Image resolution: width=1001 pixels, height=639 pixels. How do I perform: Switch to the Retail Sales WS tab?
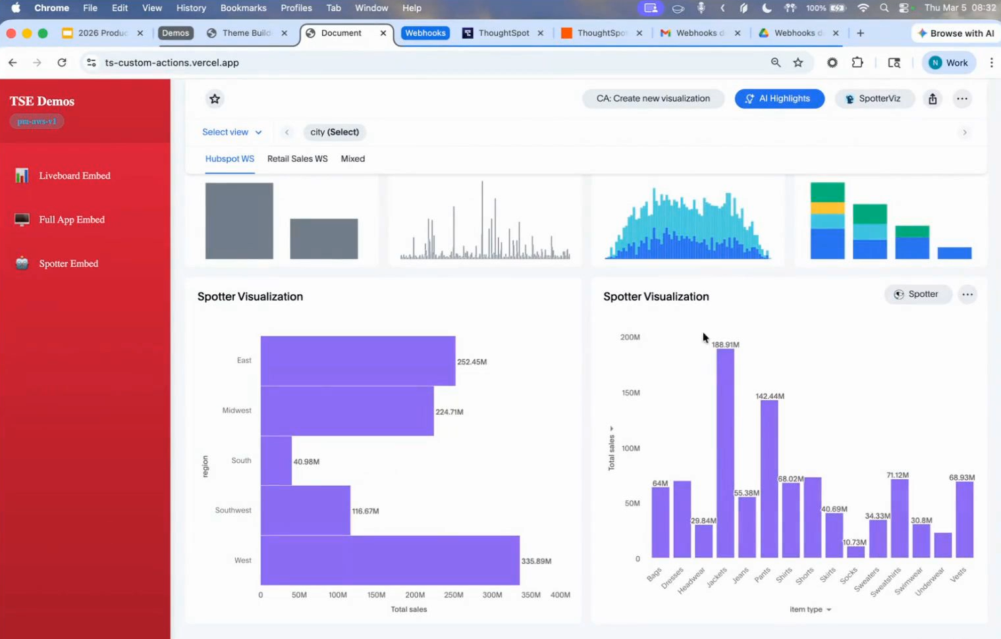pos(297,159)
